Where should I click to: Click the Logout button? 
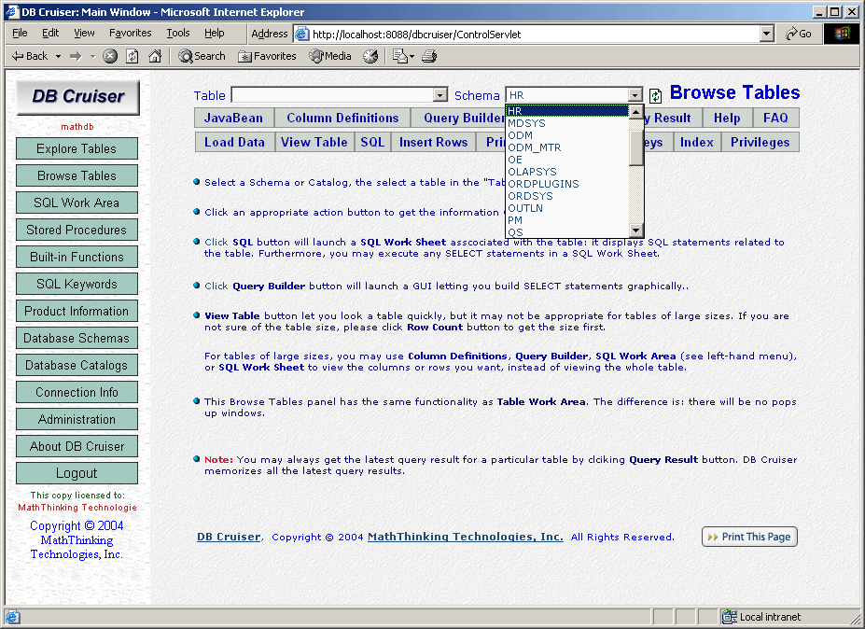tap(77, 473)
